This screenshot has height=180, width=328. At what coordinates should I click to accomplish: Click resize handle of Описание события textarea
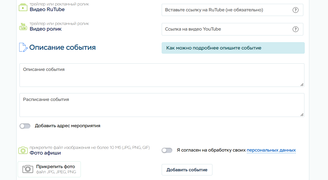coord(302,85)
